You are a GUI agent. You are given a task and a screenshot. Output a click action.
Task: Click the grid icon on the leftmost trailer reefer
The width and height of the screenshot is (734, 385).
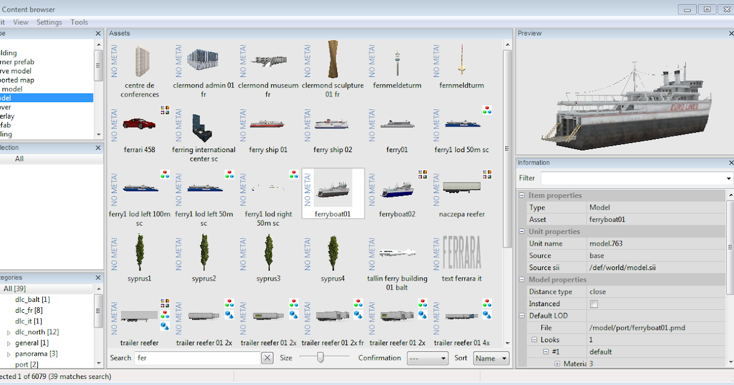click(164, 302)
